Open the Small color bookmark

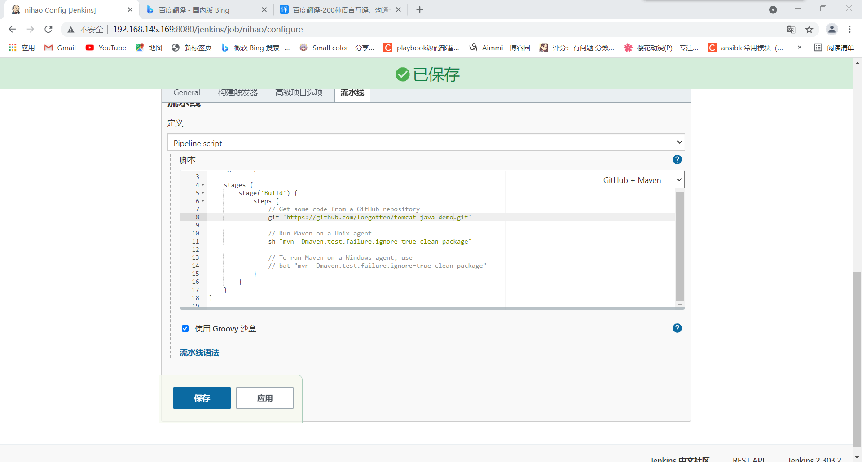tap(337, 48)
